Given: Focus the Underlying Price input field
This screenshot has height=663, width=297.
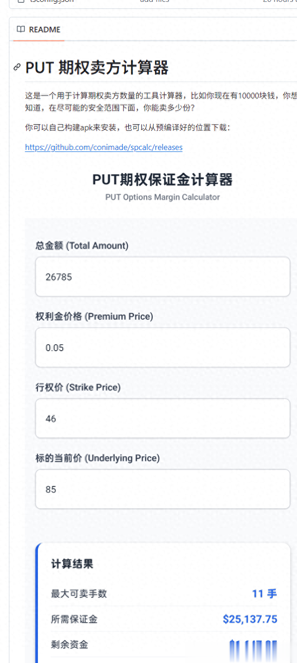Looking at the screenshot, I should click(x=163, y=489).
